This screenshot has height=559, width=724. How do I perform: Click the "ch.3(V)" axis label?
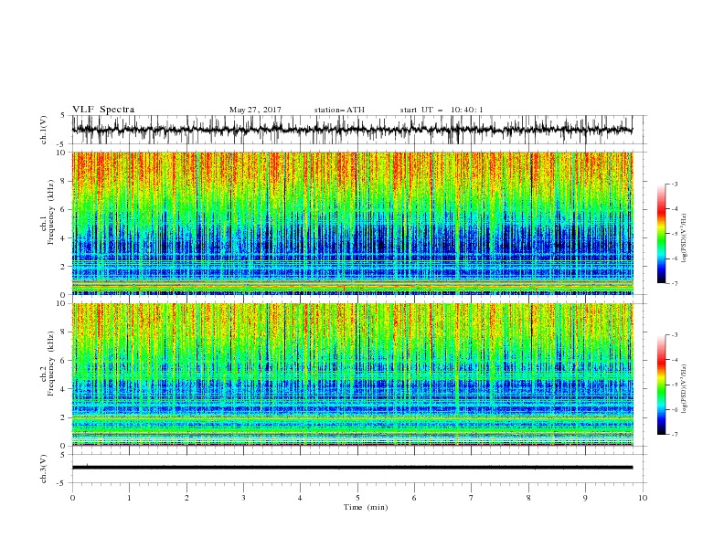point(44,469)
